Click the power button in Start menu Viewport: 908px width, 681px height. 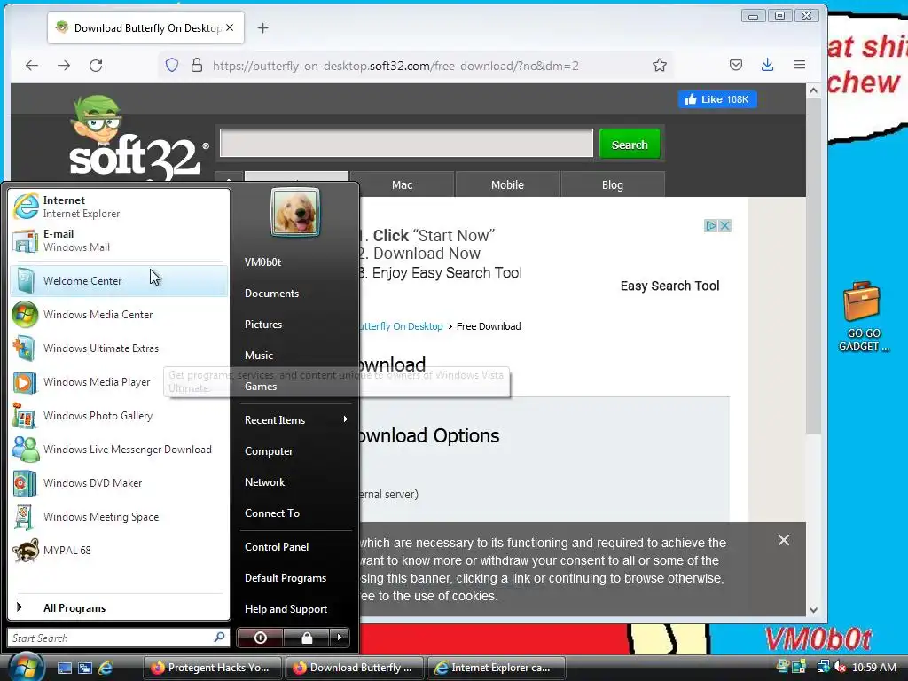[x=260, y=638]
